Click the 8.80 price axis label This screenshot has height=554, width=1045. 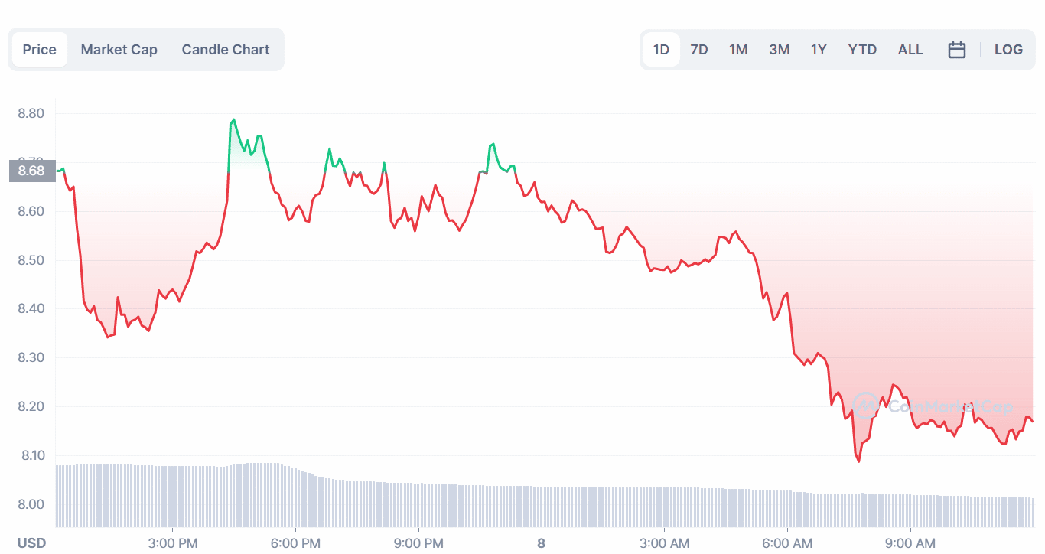(x=31, y=114)
